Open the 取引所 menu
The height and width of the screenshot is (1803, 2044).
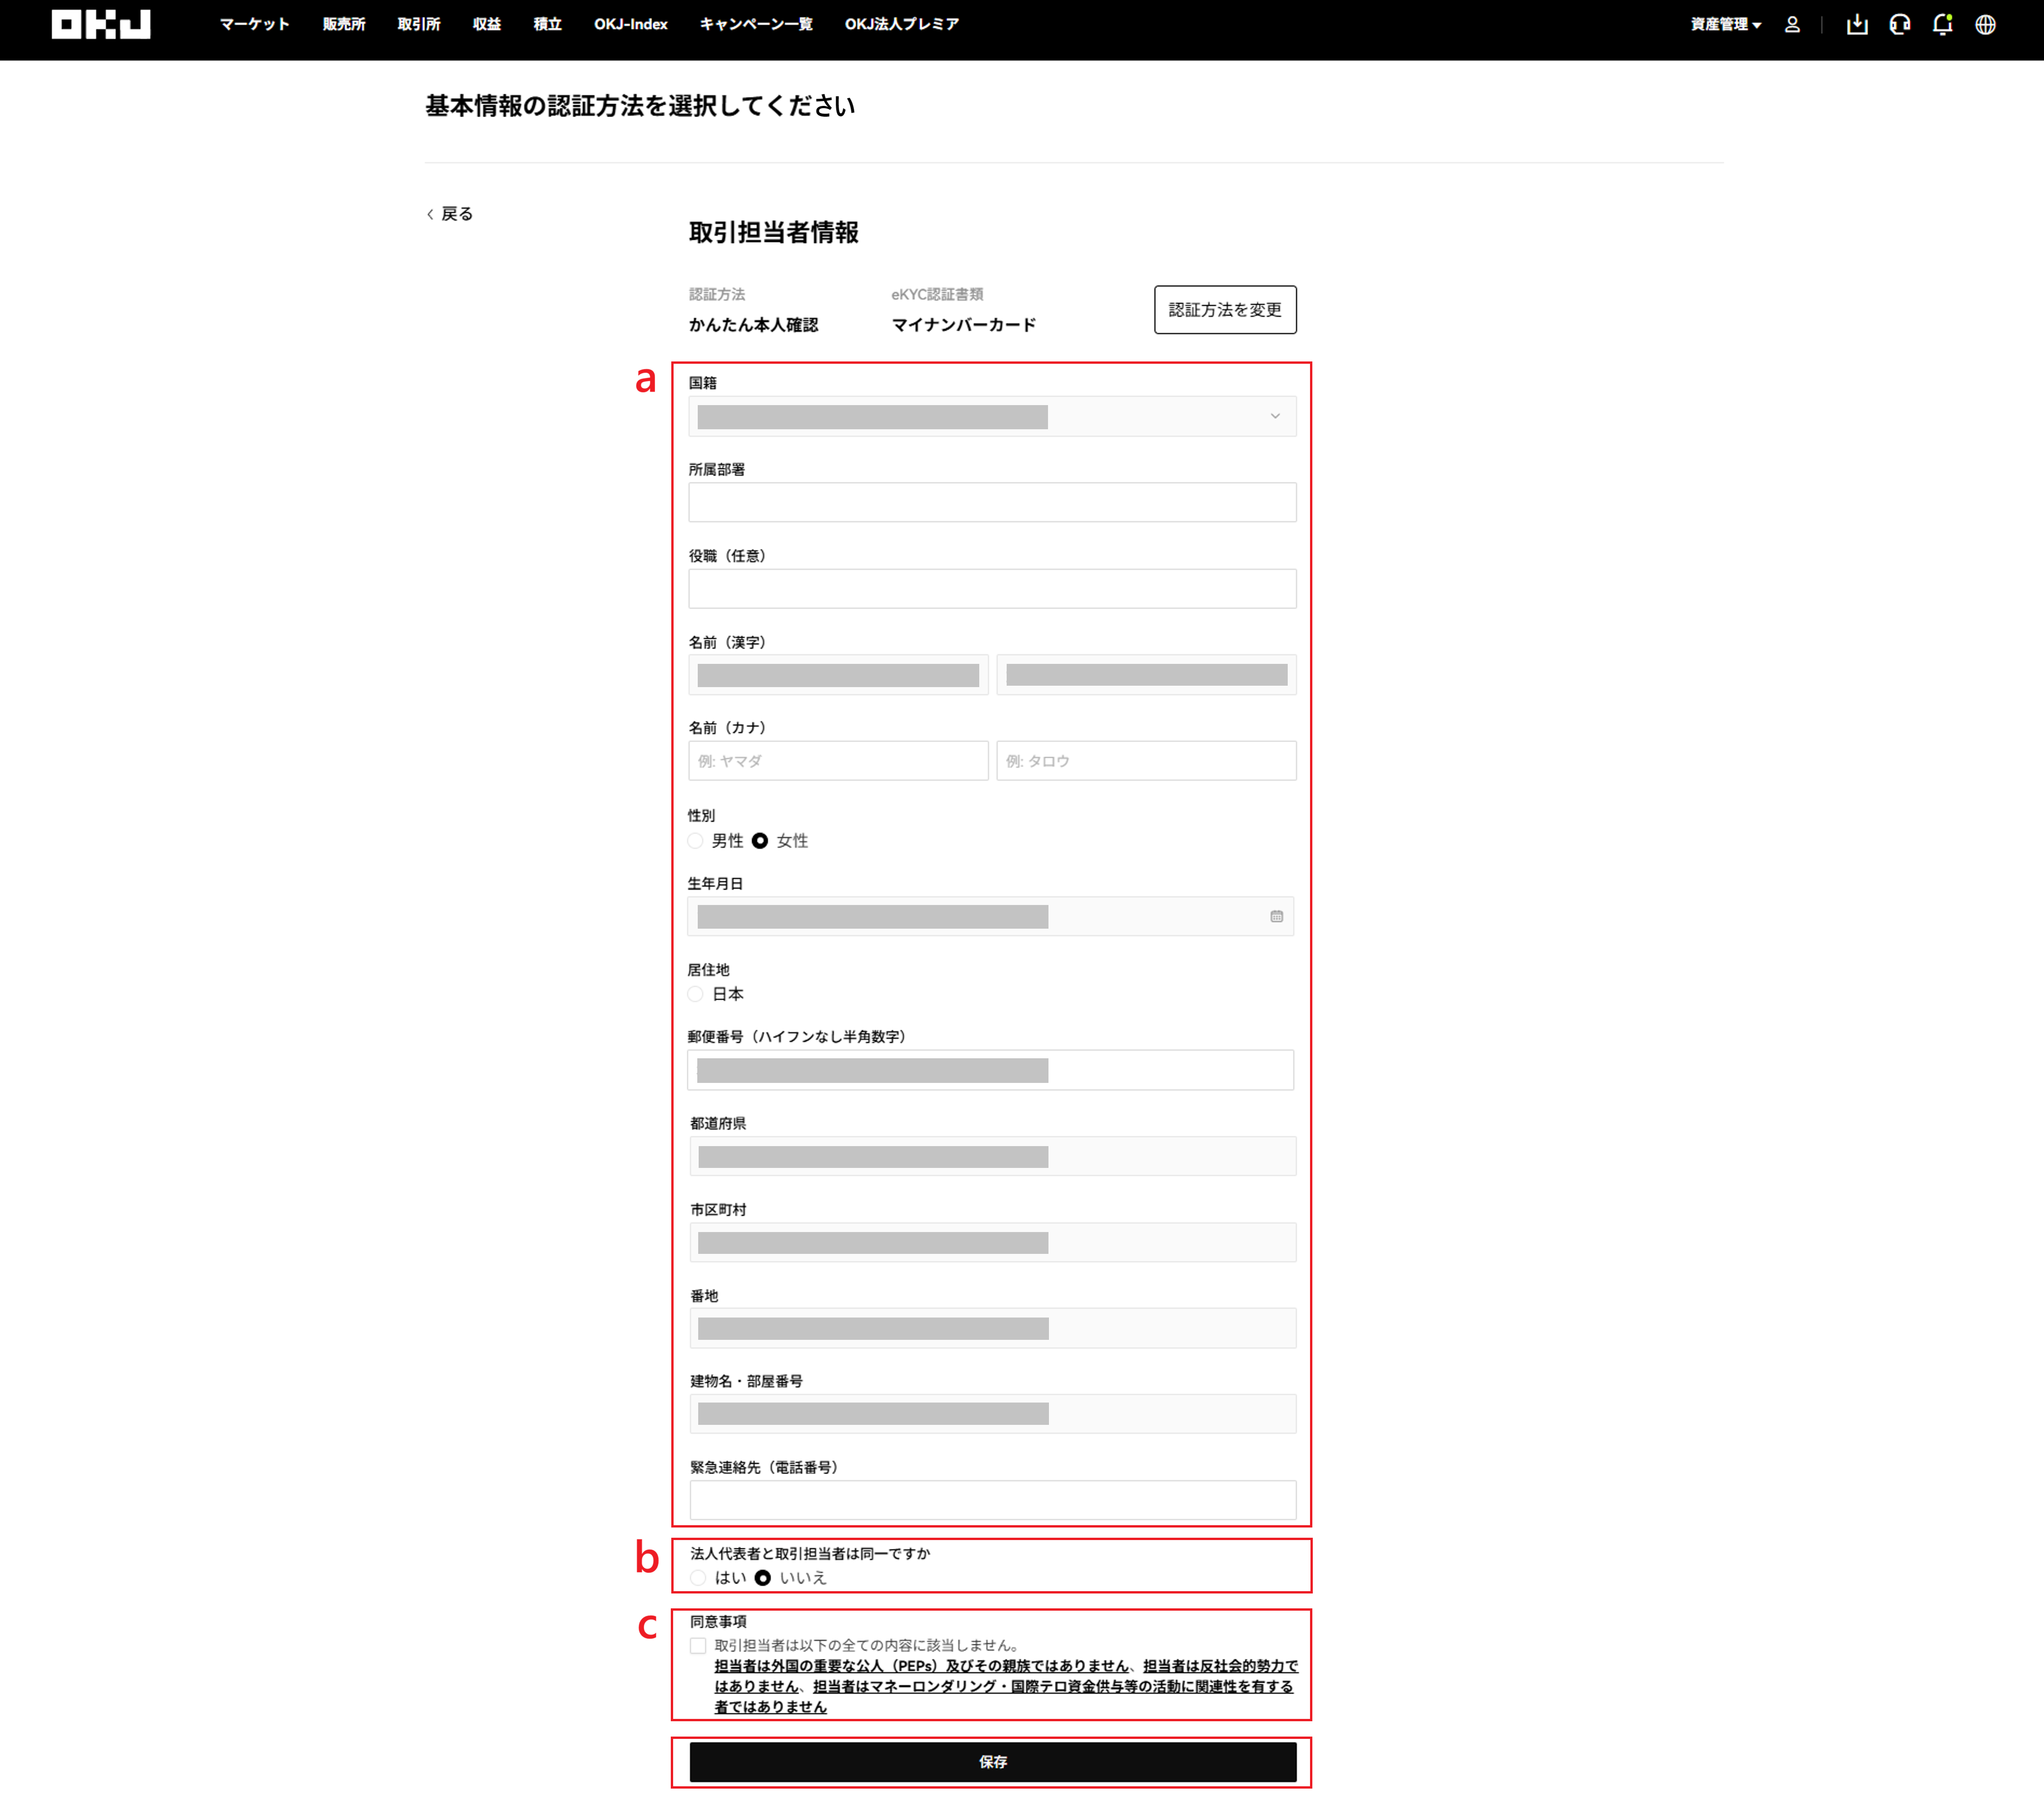(x=419, y=24)
